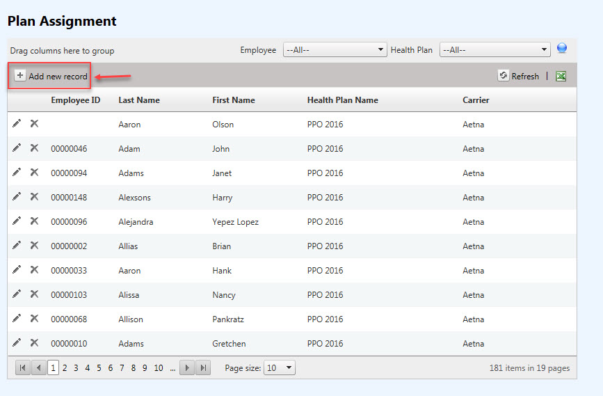Go to previous page of results

click(x=39, y=367)
